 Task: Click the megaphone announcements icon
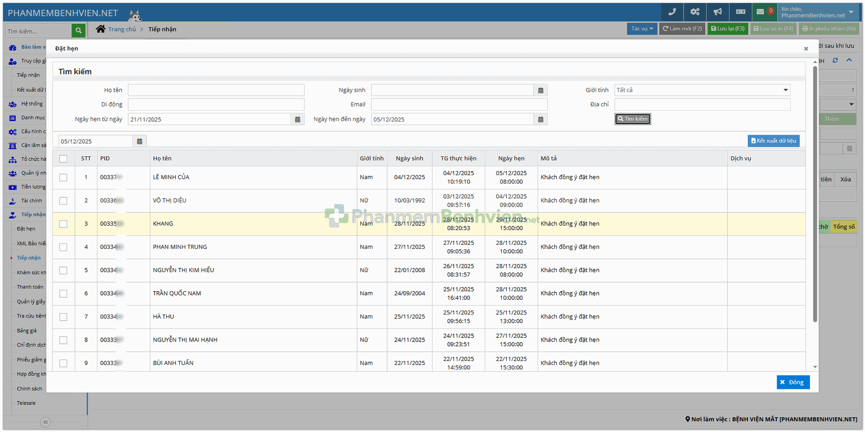718,12
